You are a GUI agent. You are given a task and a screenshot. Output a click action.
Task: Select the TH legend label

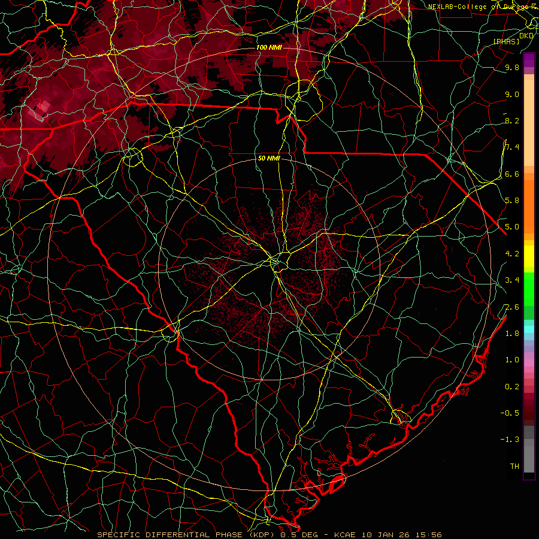point(514,466)
